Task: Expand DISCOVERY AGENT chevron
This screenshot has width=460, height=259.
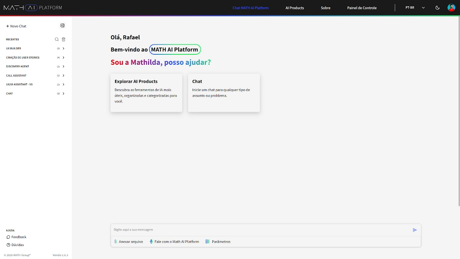Action: coord(63,67)
